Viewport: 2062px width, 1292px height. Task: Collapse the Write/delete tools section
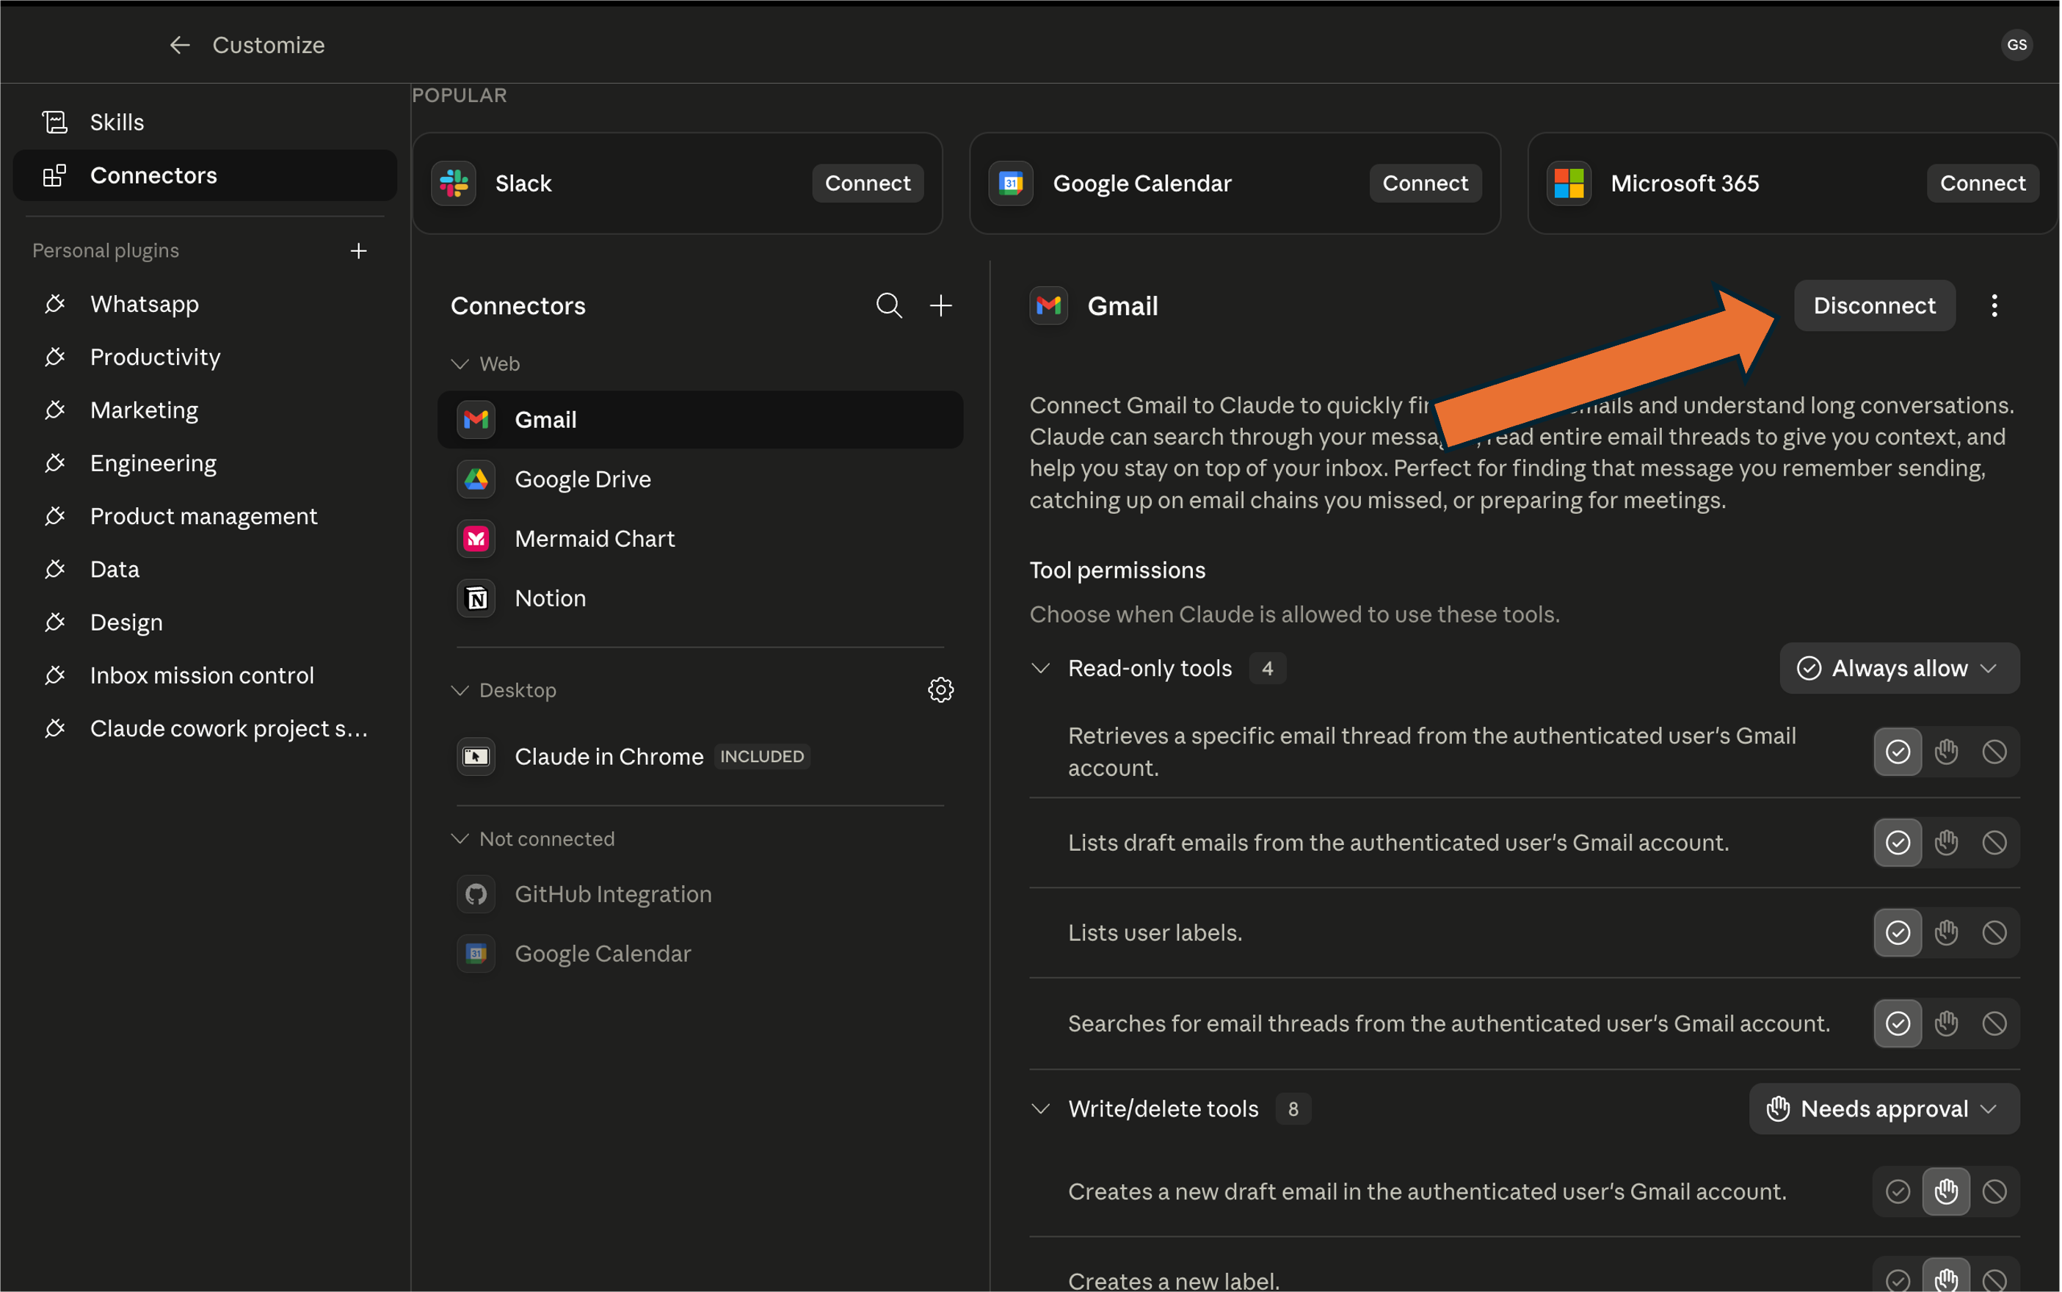pos(1040,1108)
